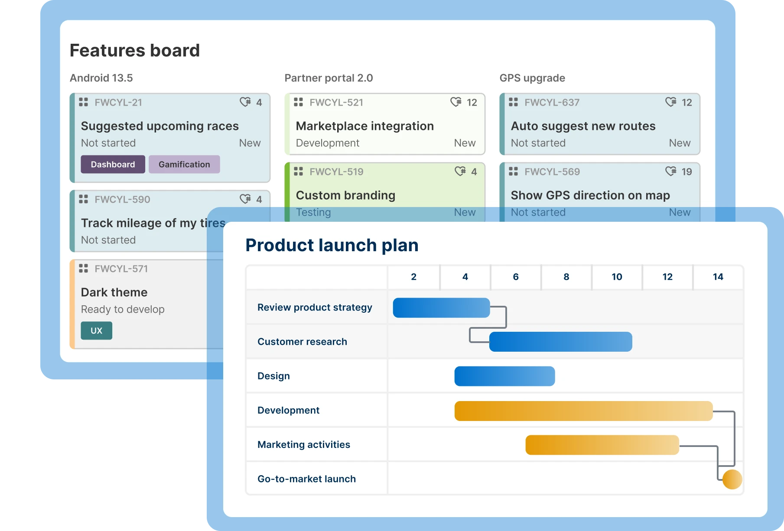
Task: Click Development status on Marketplace integration
Action: point(328,143)
